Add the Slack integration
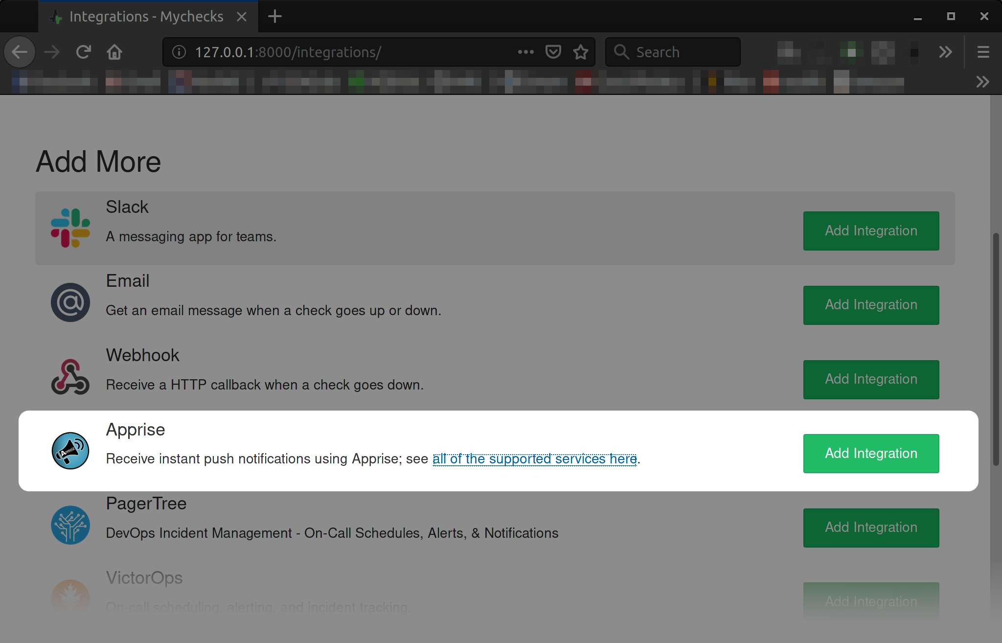1002x643 pixels. 871,231
